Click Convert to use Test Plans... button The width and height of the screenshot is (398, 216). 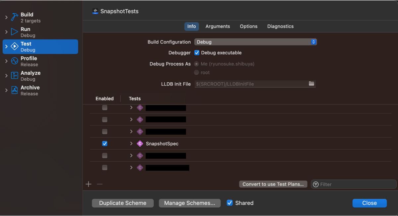point(273,184)
